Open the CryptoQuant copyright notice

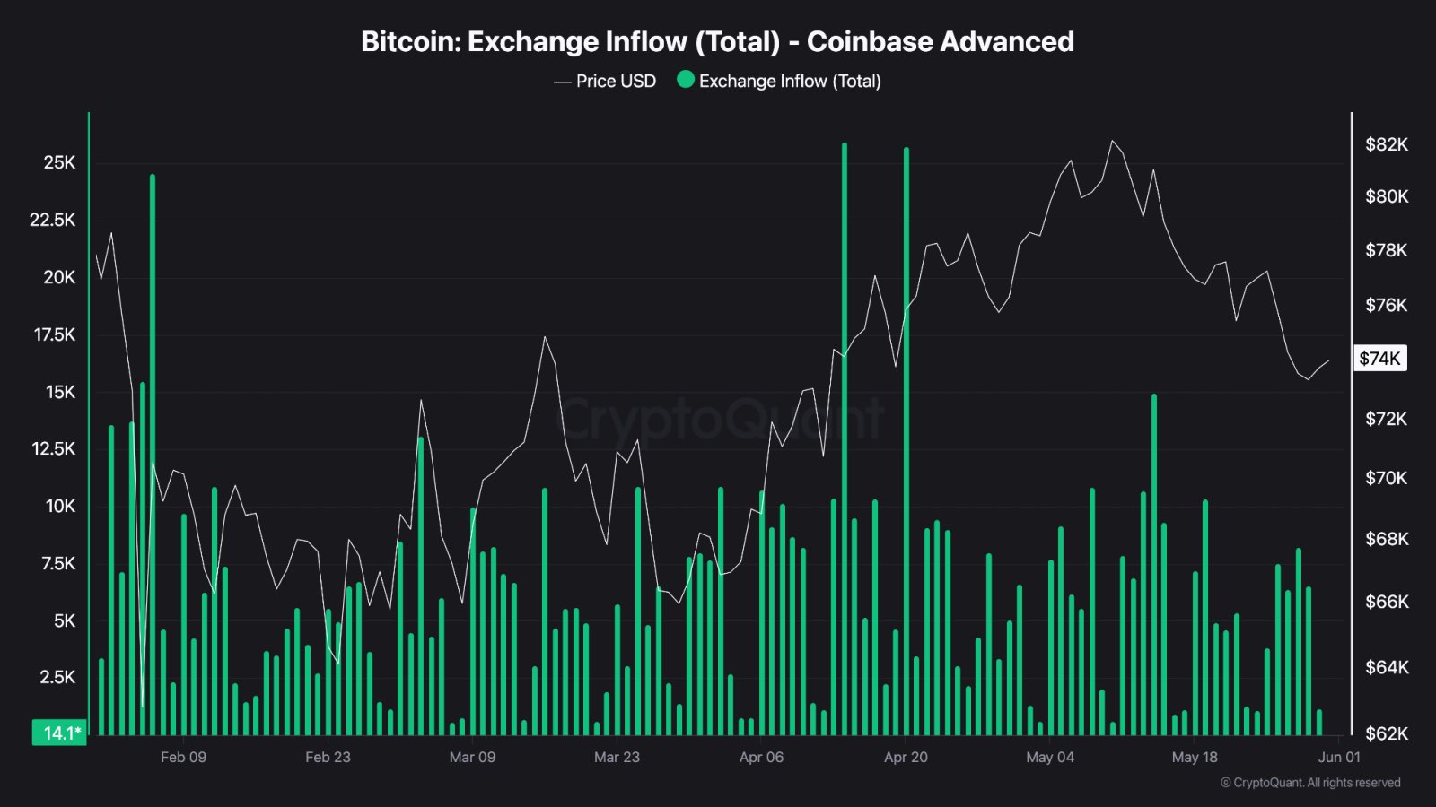pyautogui.click(x=1310, y=783)
